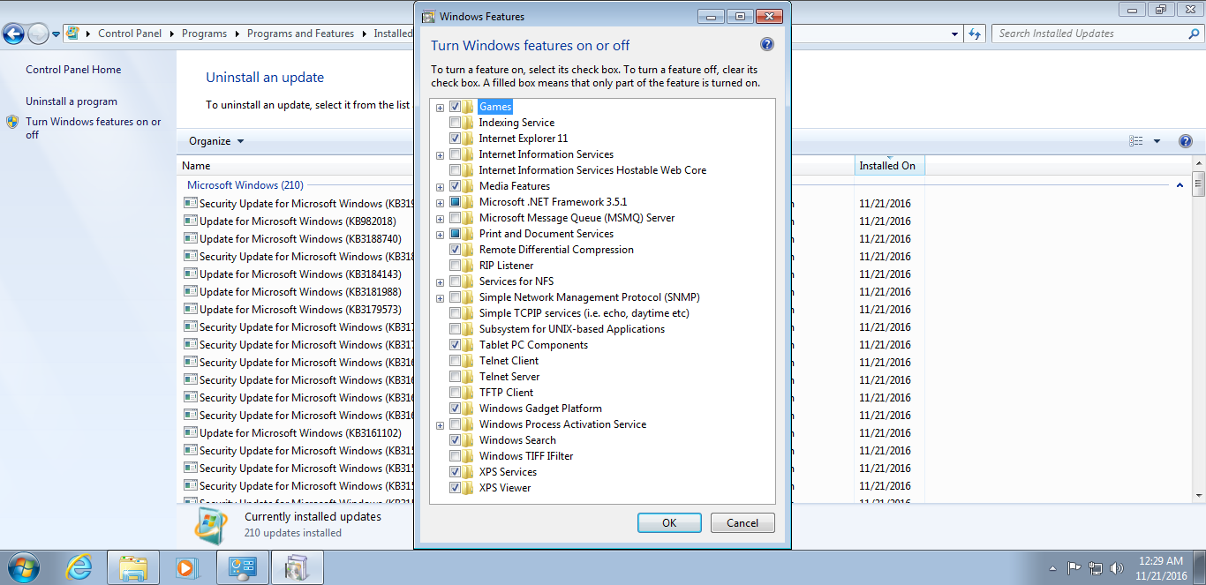Click the change view icon in the toolbar
This screenshot has width=1206, height=585.
1136,141
